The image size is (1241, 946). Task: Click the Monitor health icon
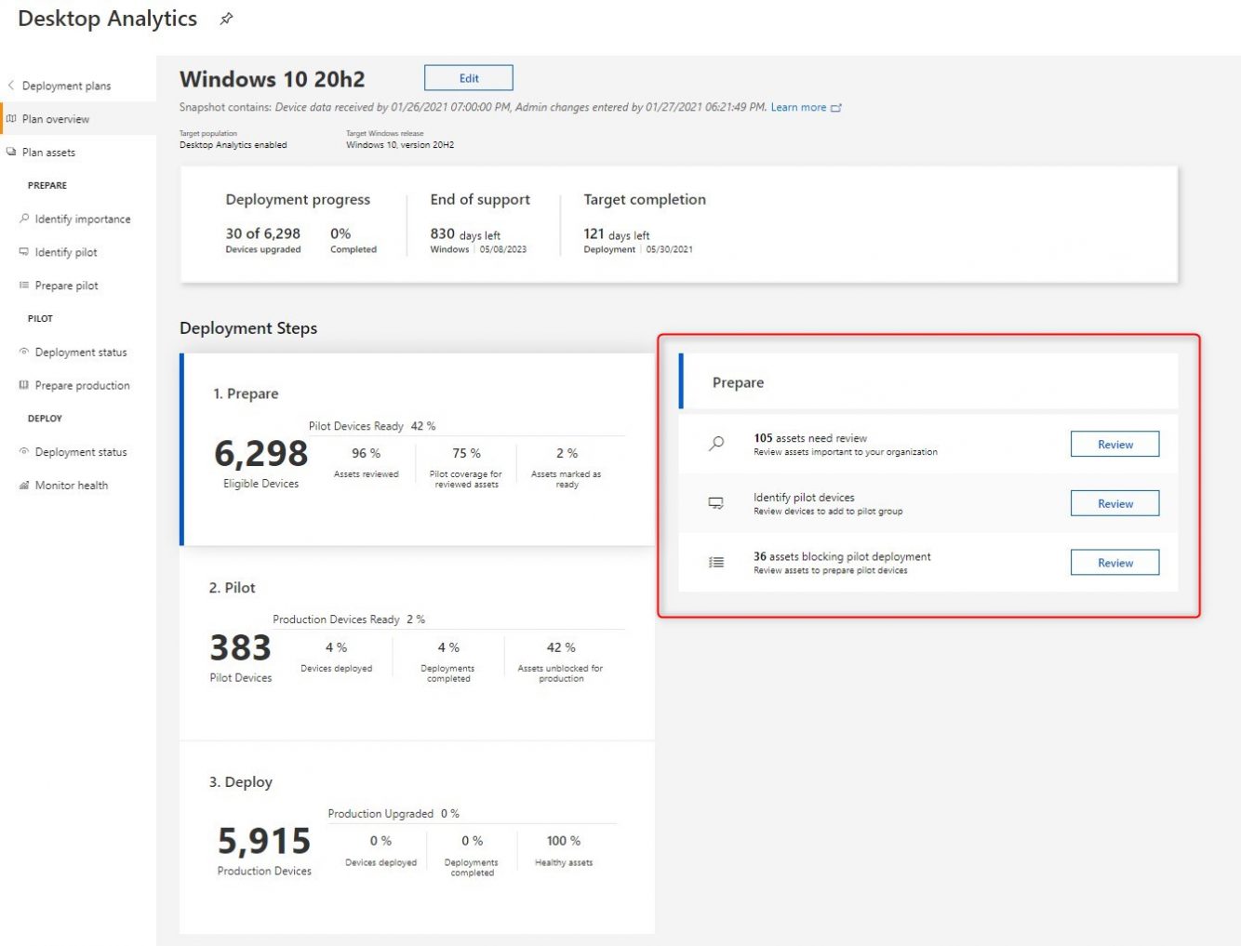(23, 485)
